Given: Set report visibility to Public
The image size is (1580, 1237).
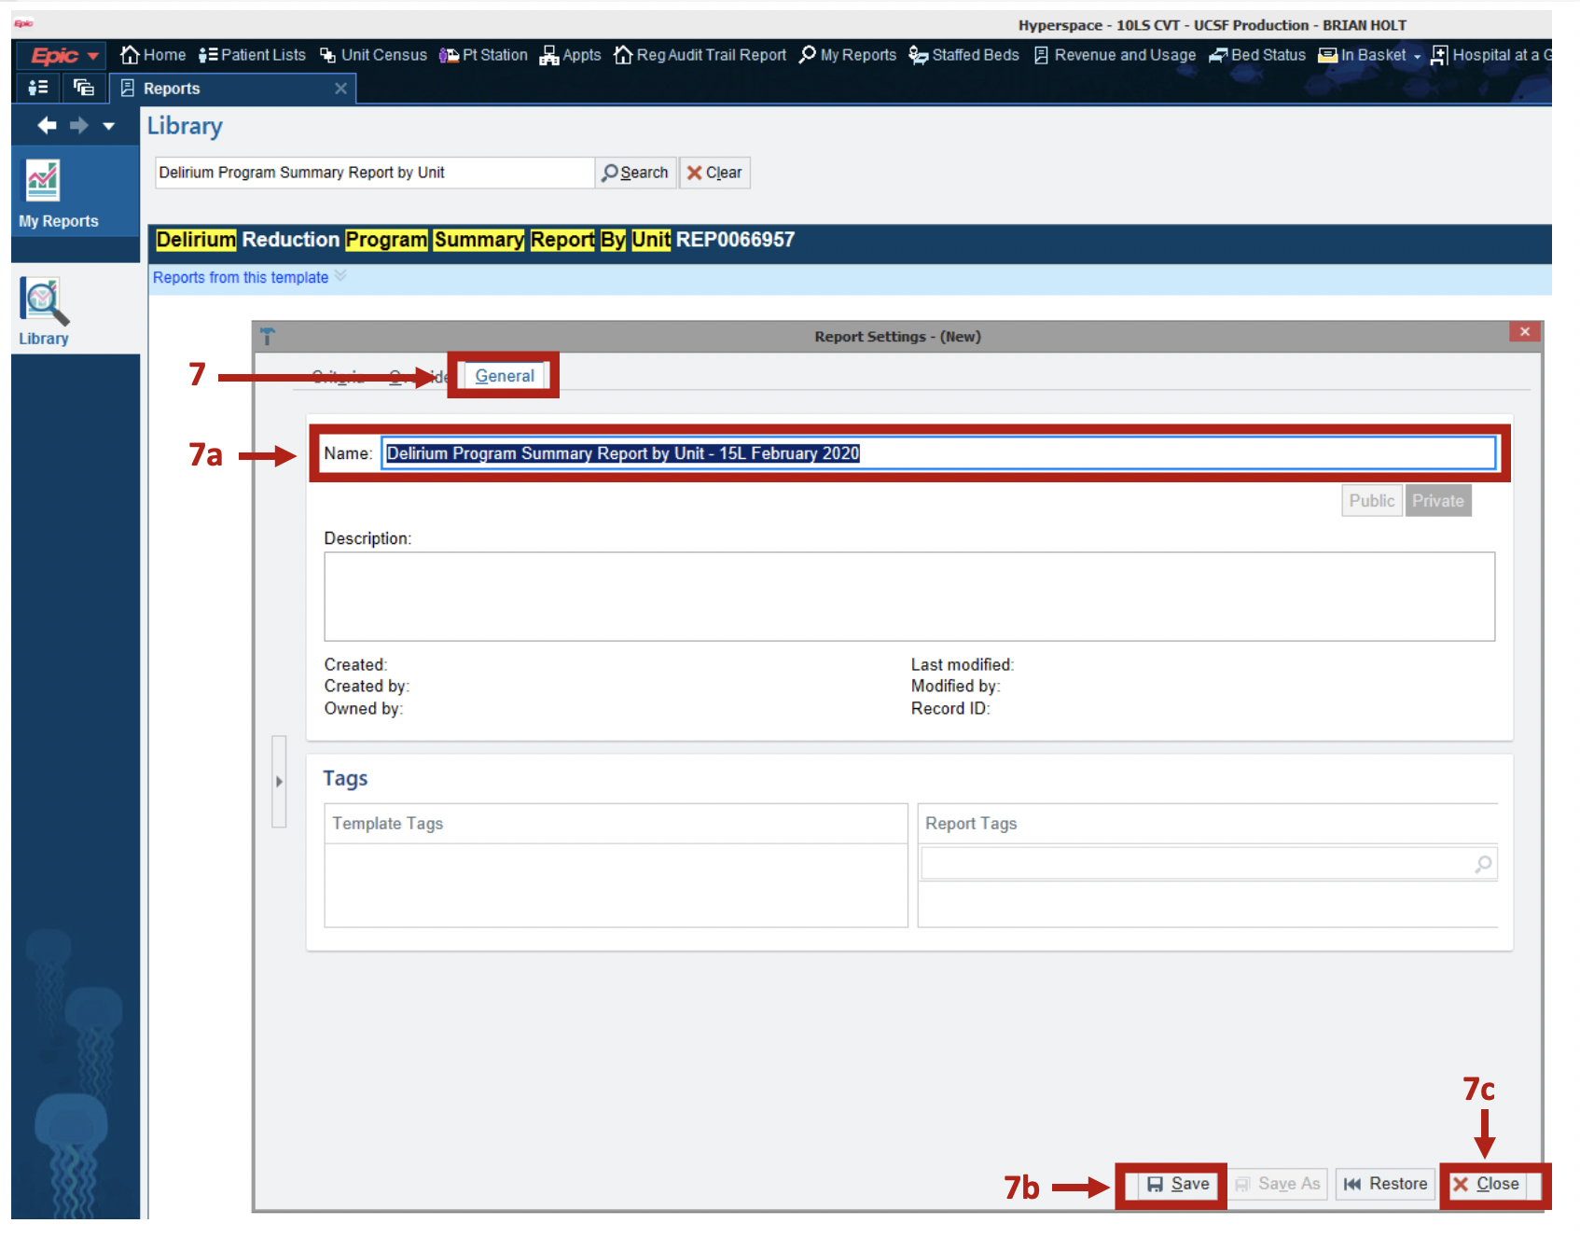Looking at the screenshot, I should 1371,501.
